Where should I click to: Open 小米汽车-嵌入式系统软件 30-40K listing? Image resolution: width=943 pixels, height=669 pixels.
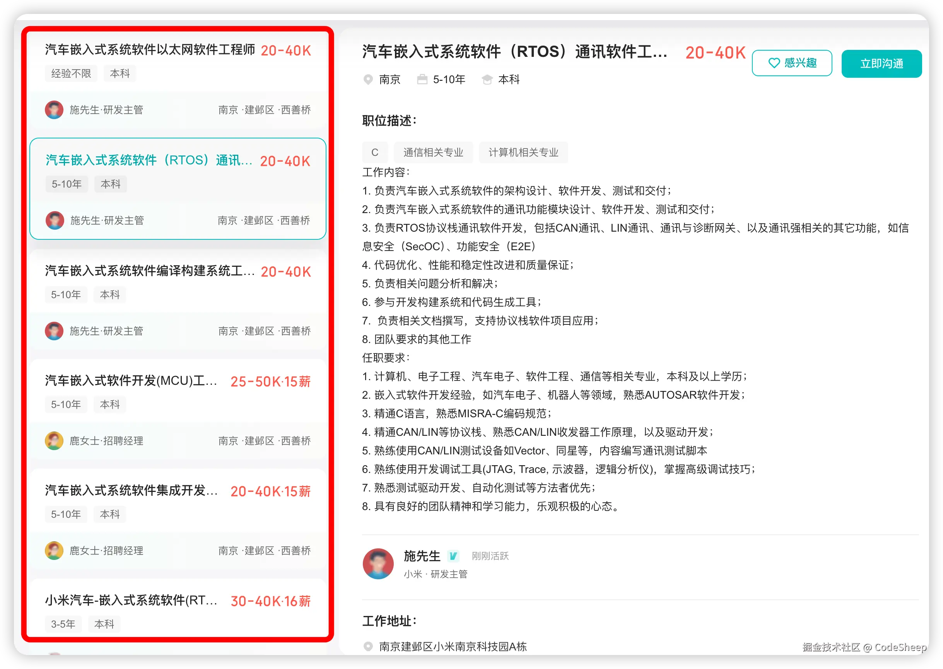coord(131,601)
